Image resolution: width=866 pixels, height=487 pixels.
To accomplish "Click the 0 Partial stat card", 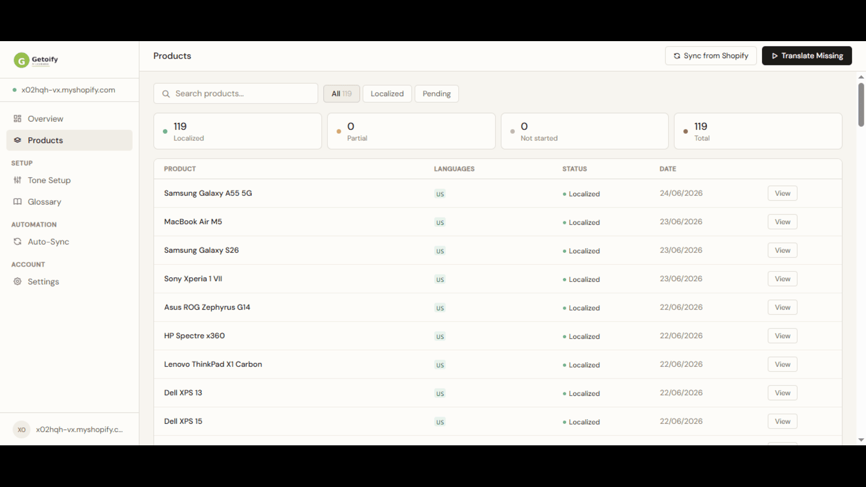I will [411, 131].
